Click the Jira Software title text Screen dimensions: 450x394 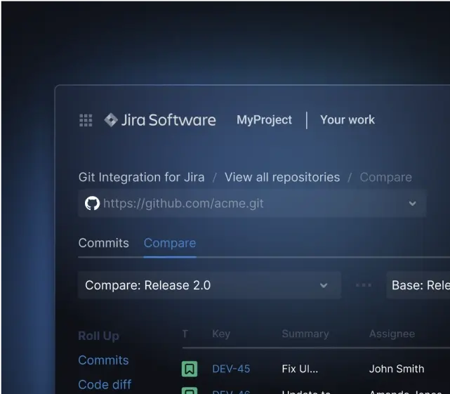point(168,120)
